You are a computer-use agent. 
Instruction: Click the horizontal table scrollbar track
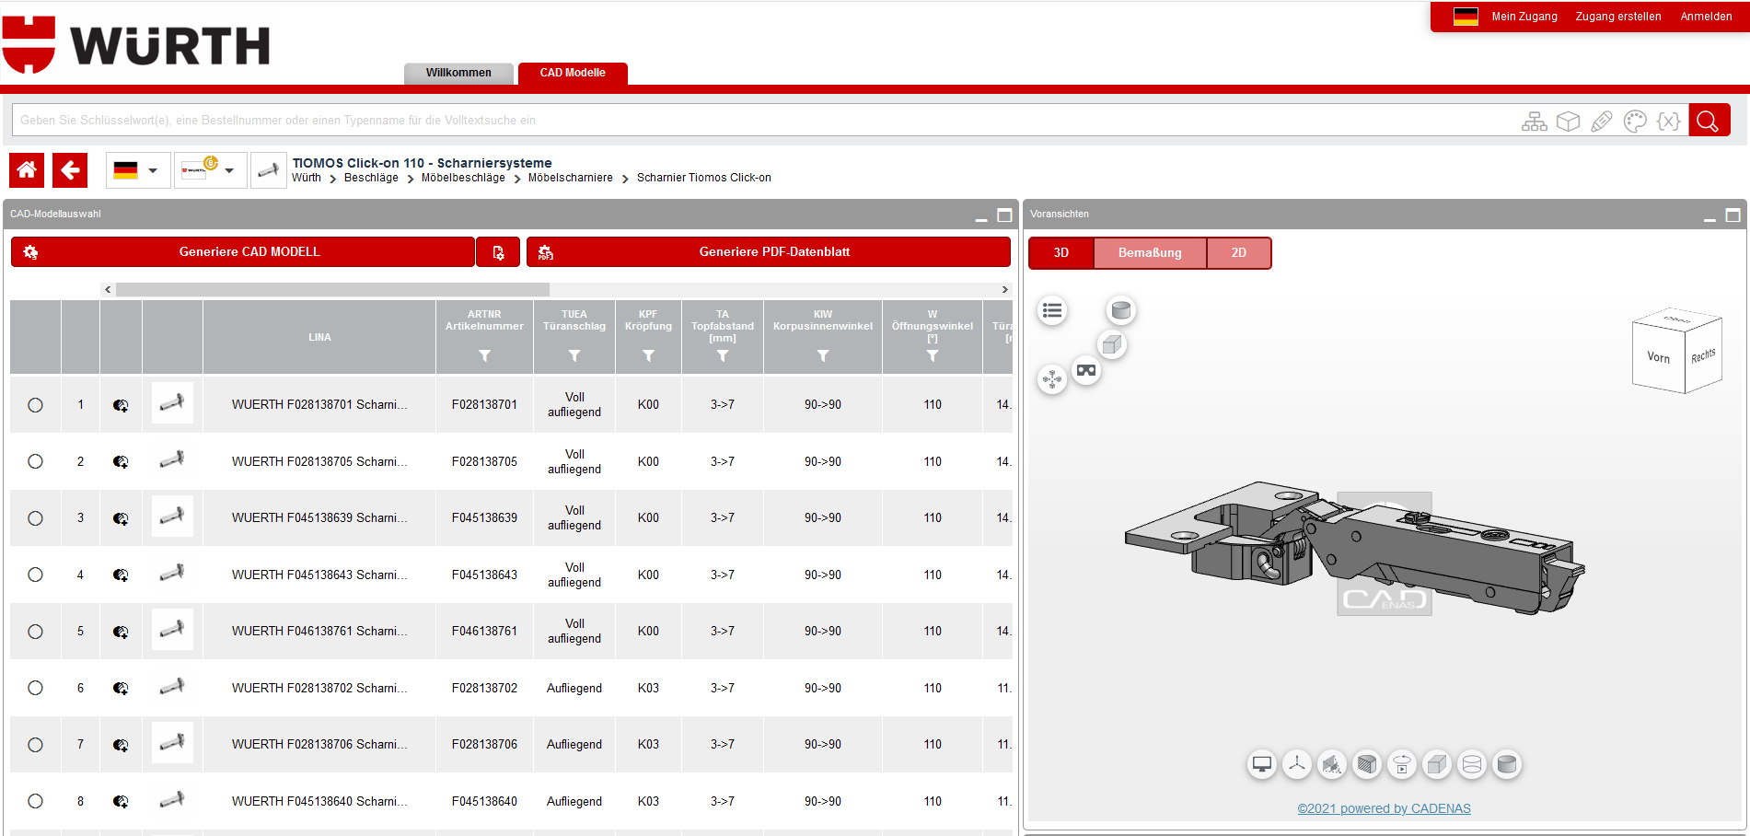tap(773, 289)
